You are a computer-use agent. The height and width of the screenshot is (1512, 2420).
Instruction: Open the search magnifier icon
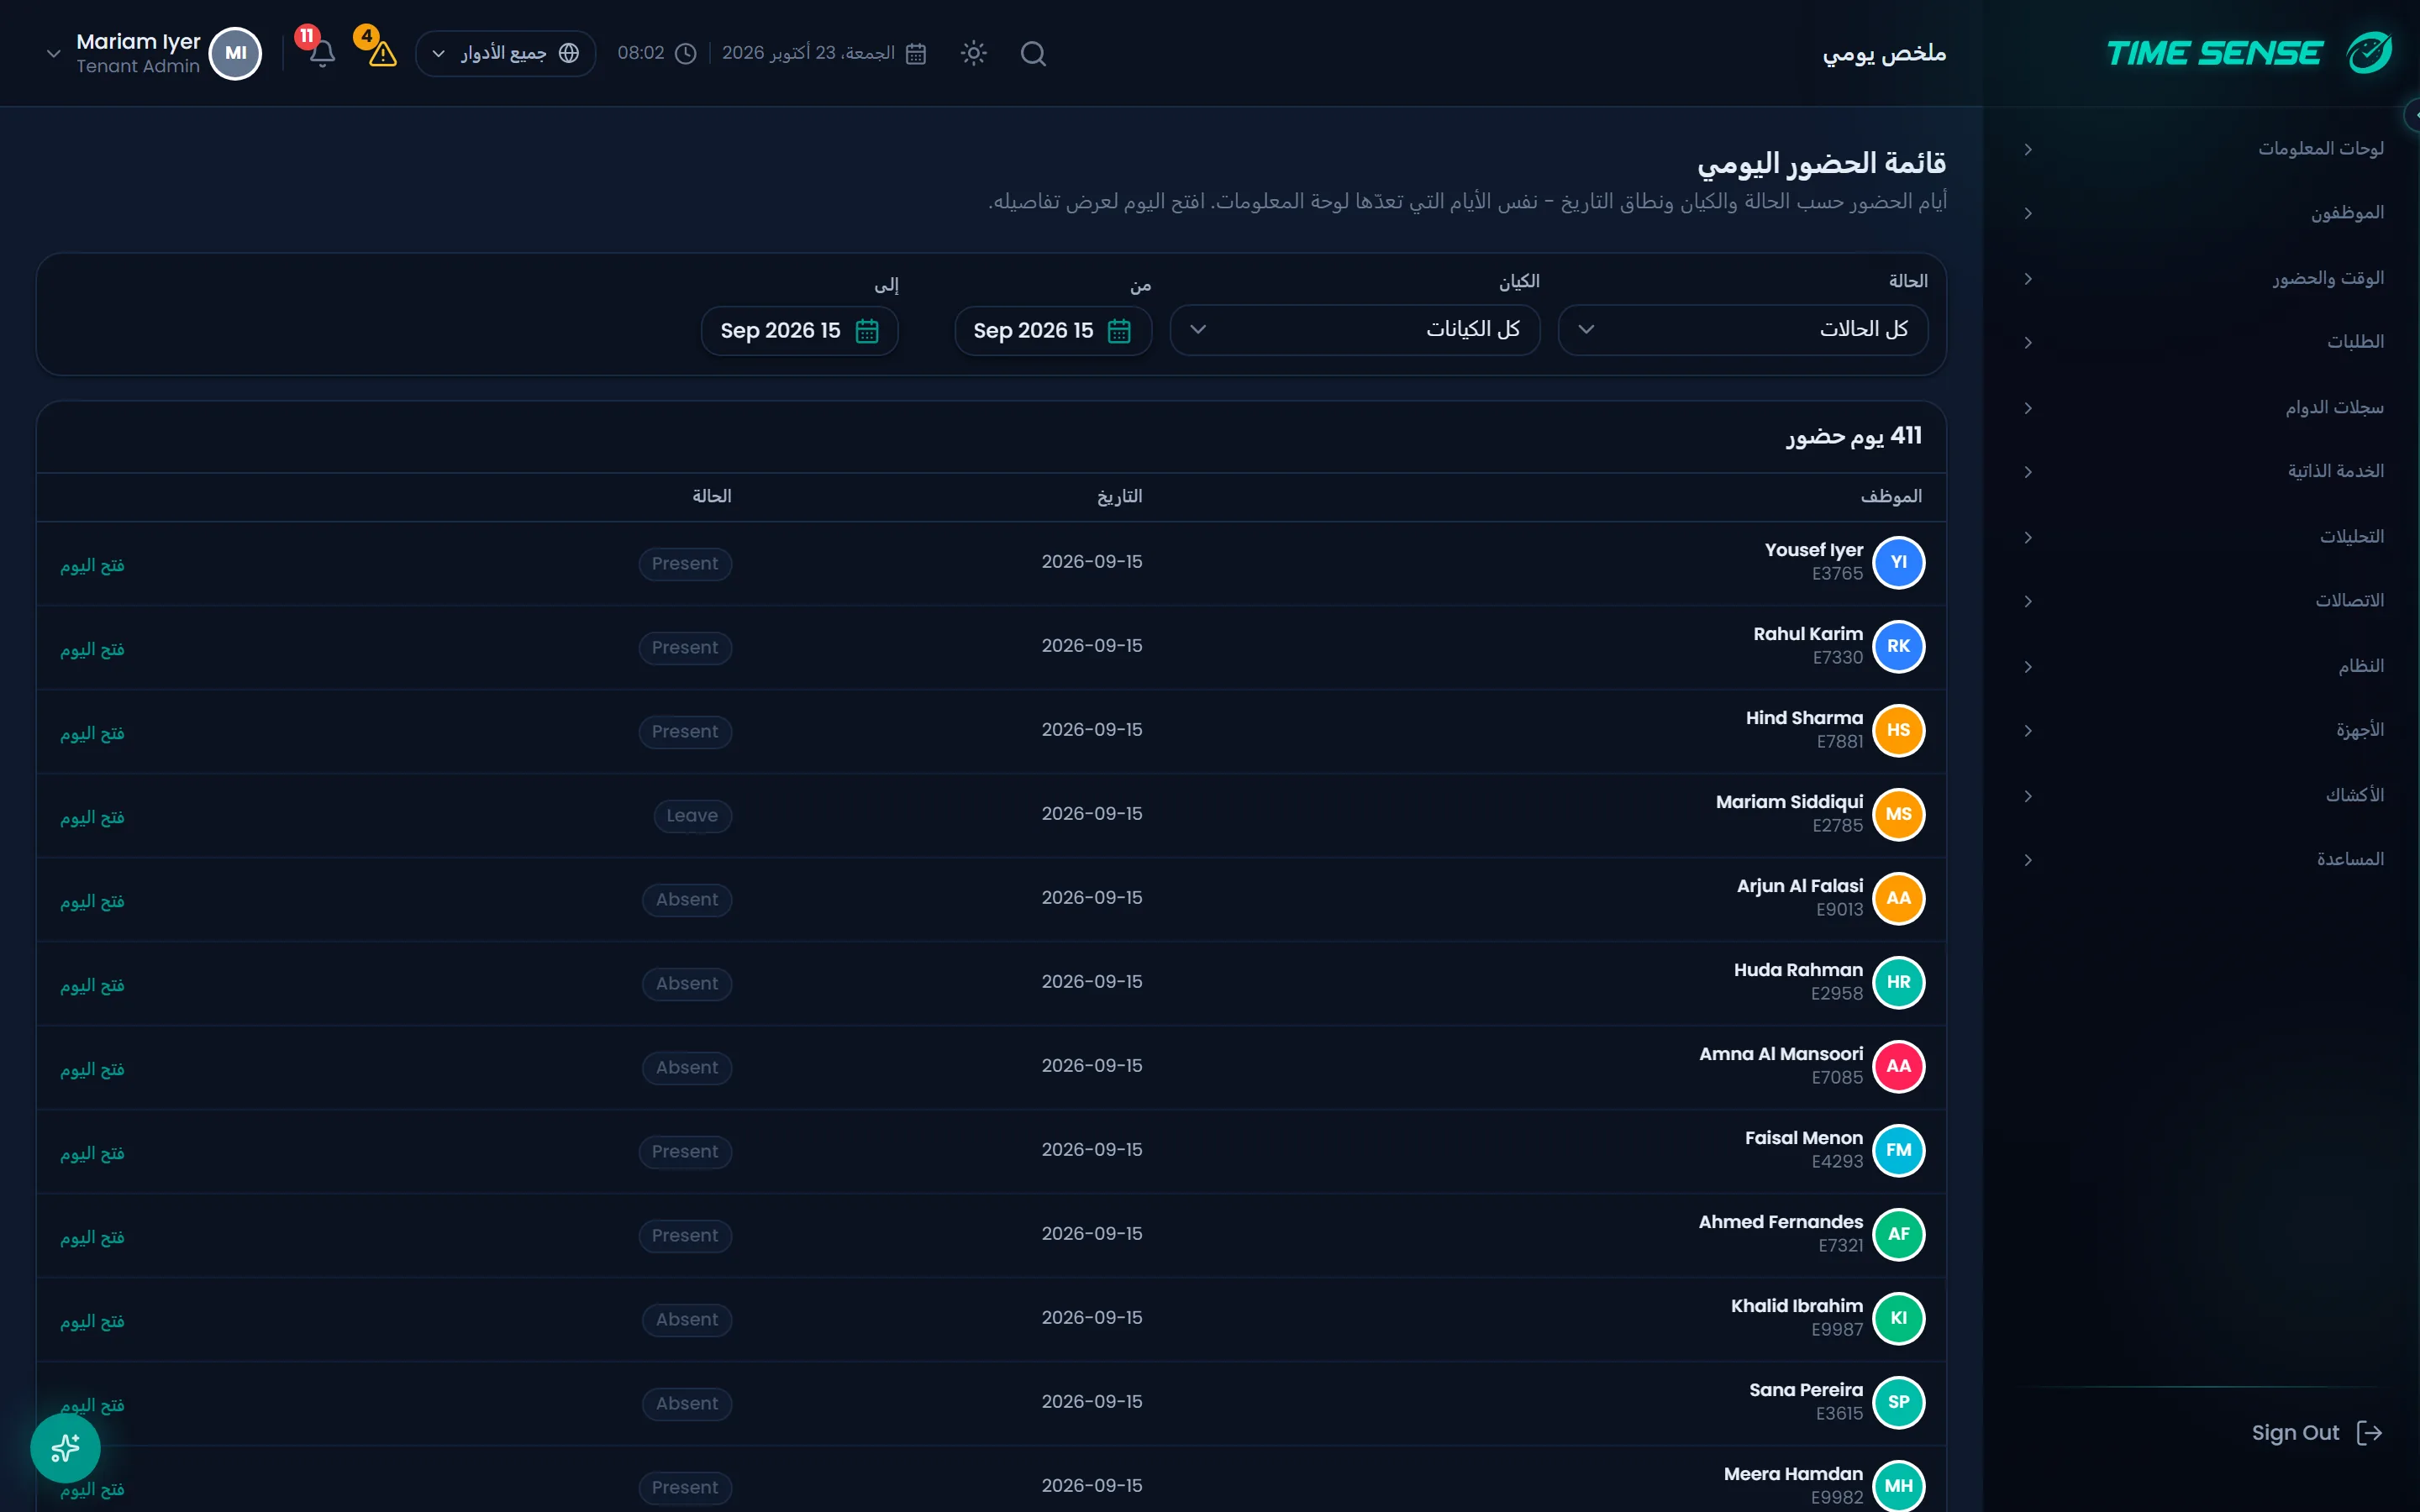pos(1033,54)
